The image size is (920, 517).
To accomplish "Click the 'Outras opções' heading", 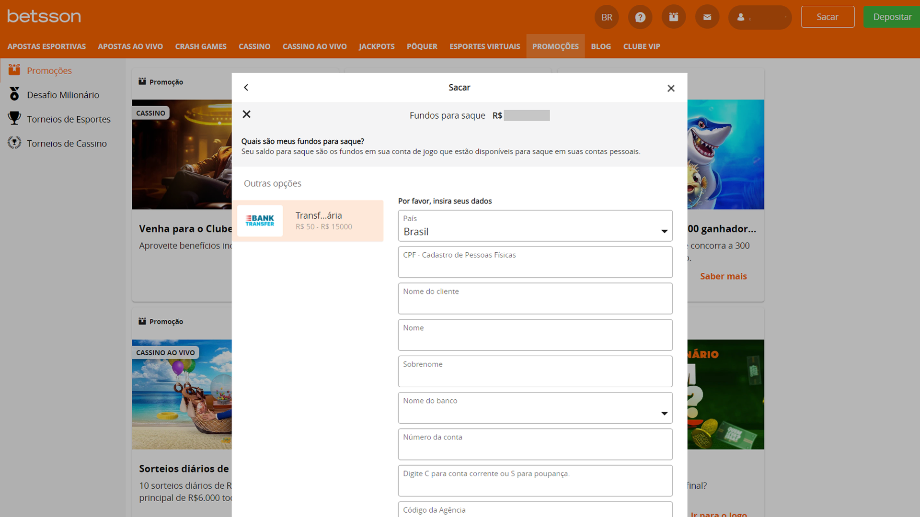I will (273, 183).
